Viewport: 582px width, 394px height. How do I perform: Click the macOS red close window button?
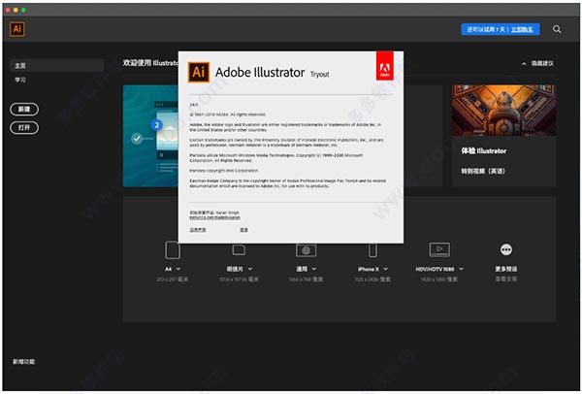click(8, 10)
